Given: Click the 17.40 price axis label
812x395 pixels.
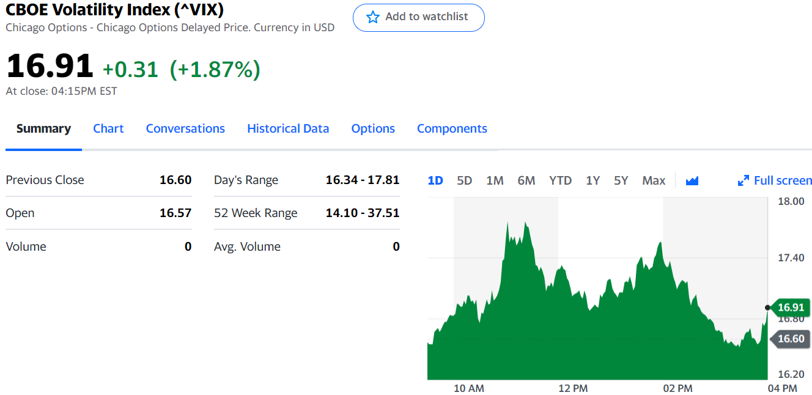Looking at the screenshot, I should point(791,257).
